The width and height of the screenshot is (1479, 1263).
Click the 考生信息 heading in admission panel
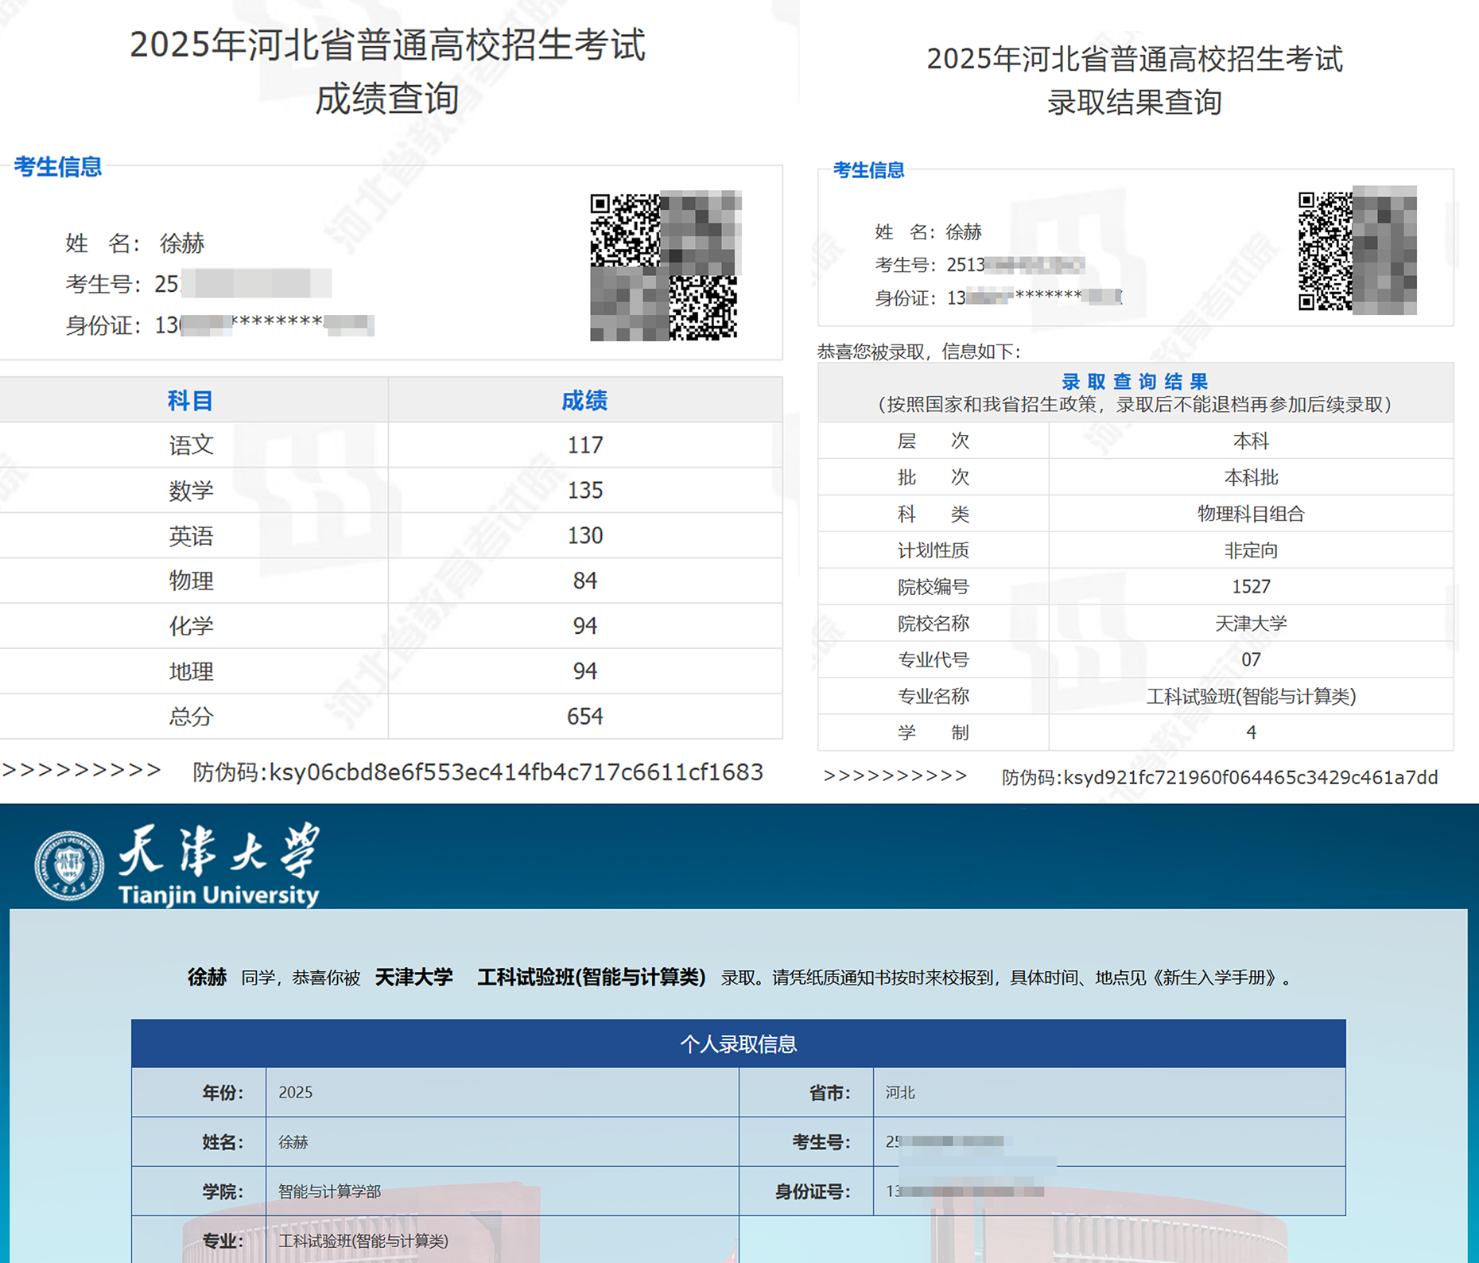pos(869,170)
